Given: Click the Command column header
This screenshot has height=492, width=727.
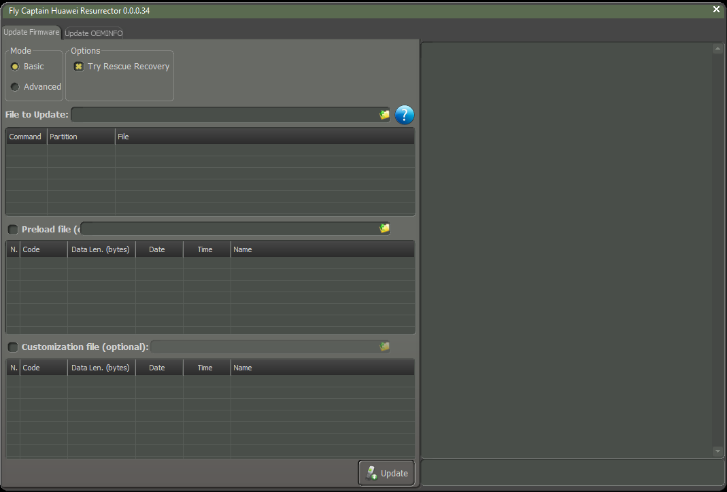Looking at the screenshot, I should (x=27, y=137).
